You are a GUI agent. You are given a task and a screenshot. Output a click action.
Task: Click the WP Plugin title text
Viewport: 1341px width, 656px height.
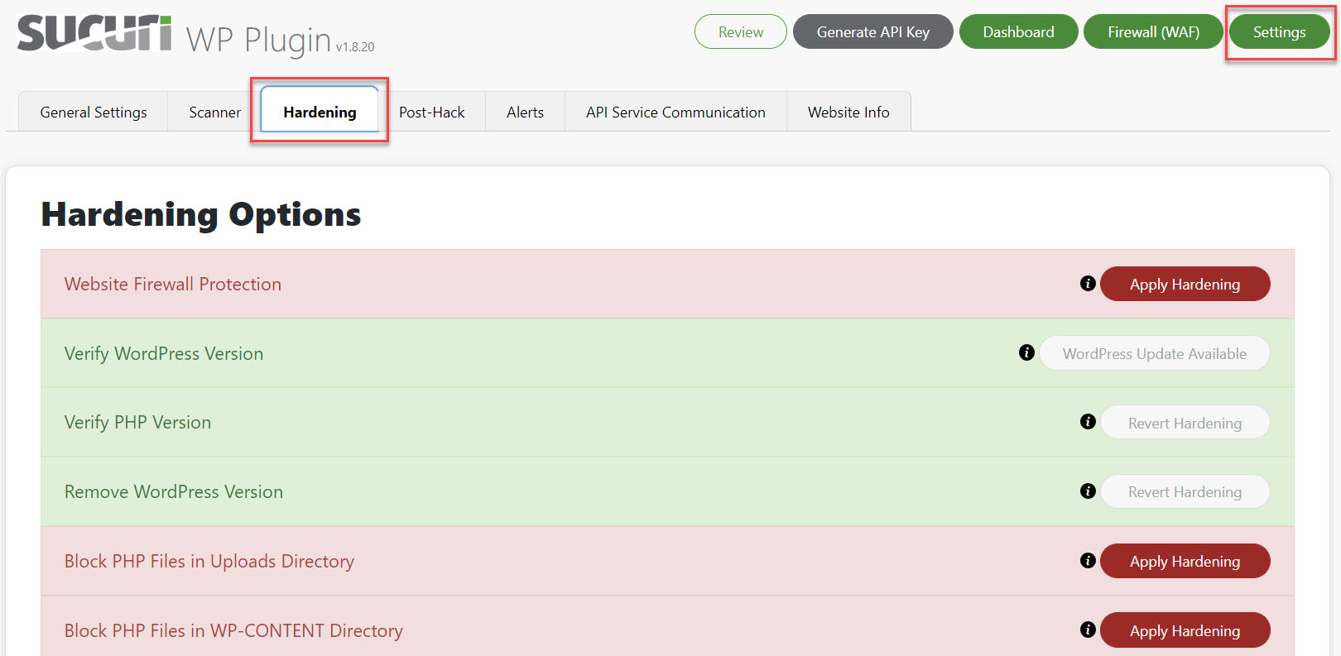click(258, 40)
